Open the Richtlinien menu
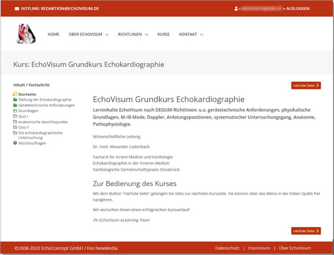The image size is (334, 255). tap(130, 34)
